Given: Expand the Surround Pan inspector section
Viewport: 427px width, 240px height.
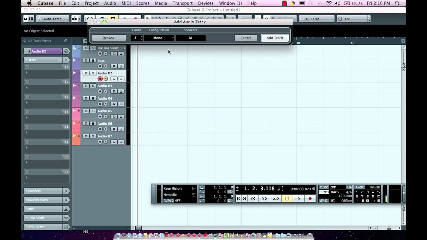Looking at the screenshot, I should click(x=43, y=227).
